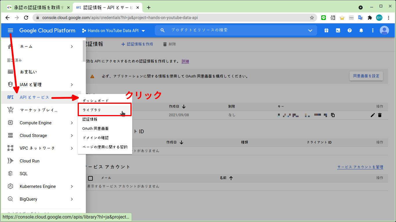The height and width of the screenshot is (222, 396).
Task: Click the gift offers icon in header
Action: click(326, 30)
